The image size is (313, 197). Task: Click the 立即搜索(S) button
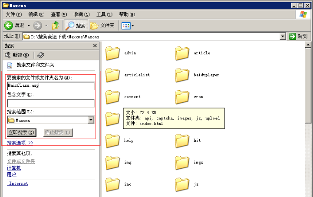coord(22,132)
